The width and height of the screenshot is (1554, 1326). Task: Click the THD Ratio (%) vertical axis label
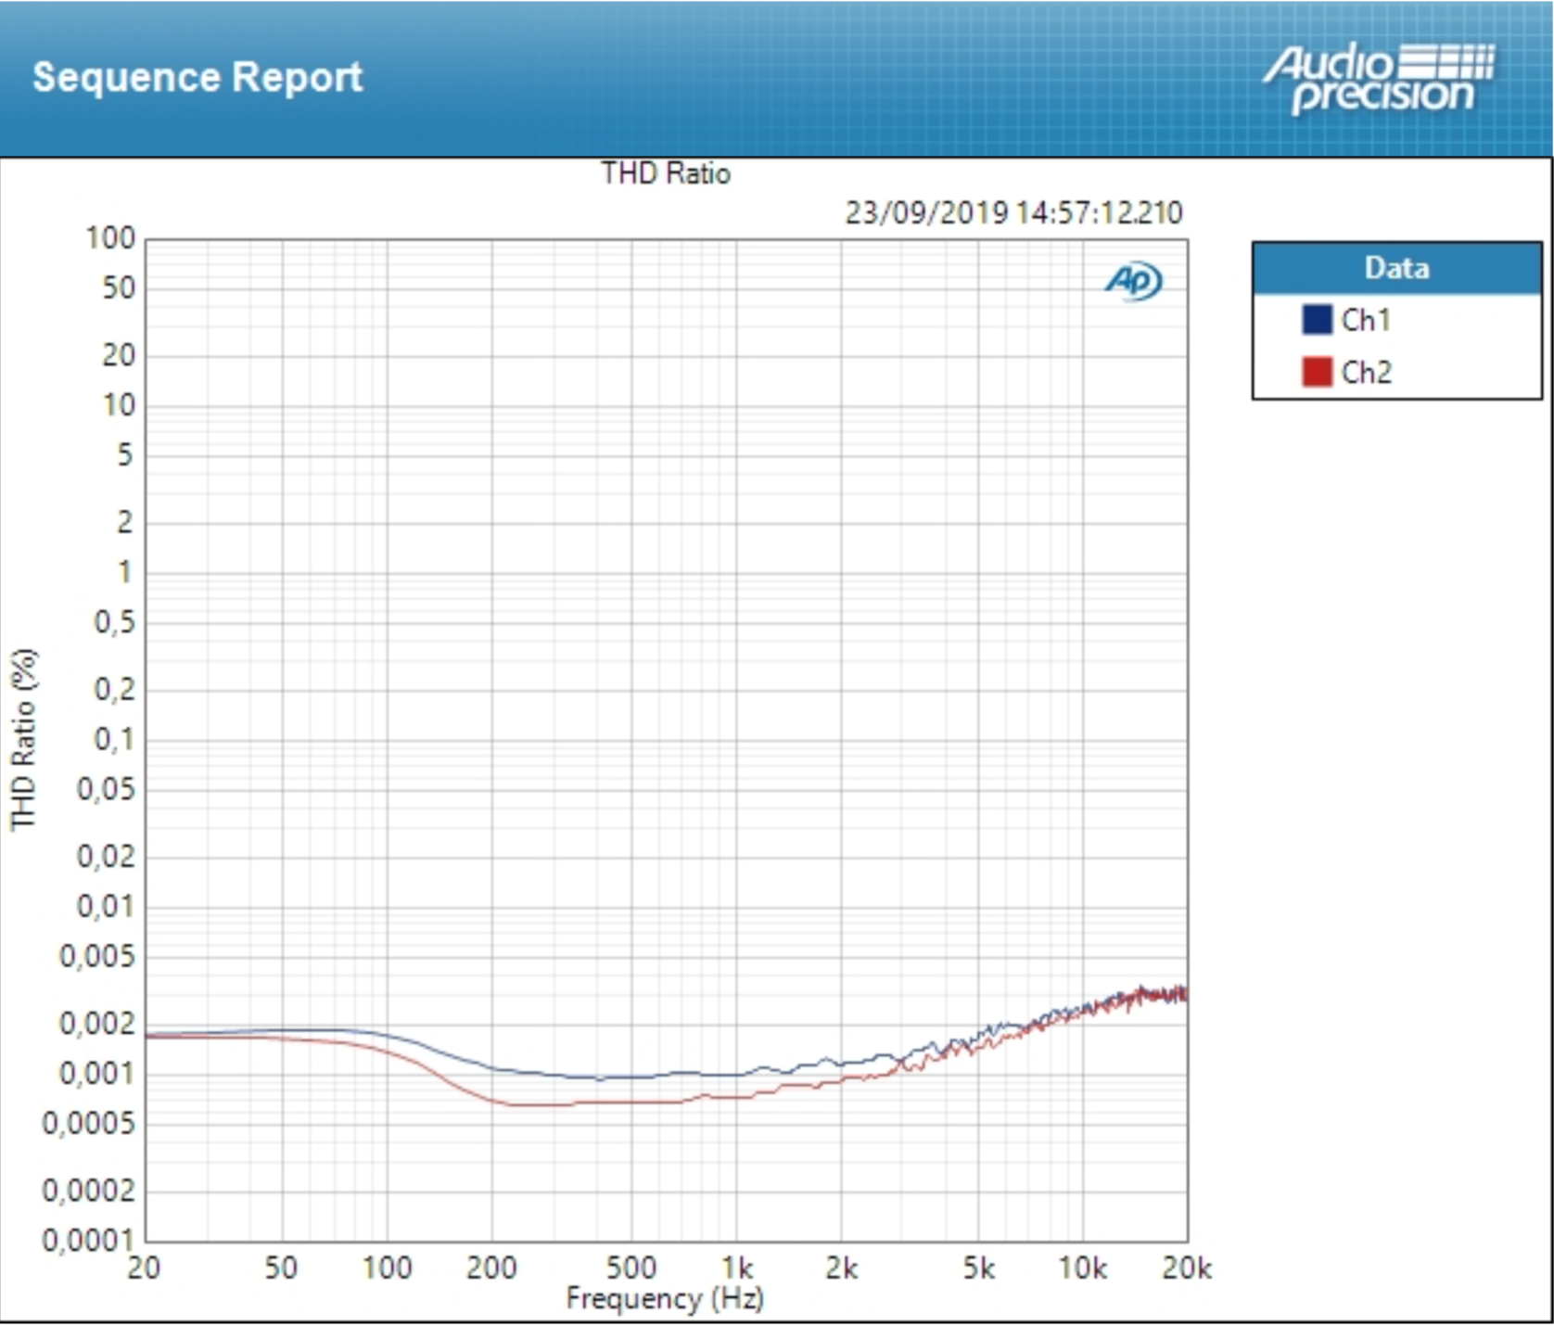[23, 739]
